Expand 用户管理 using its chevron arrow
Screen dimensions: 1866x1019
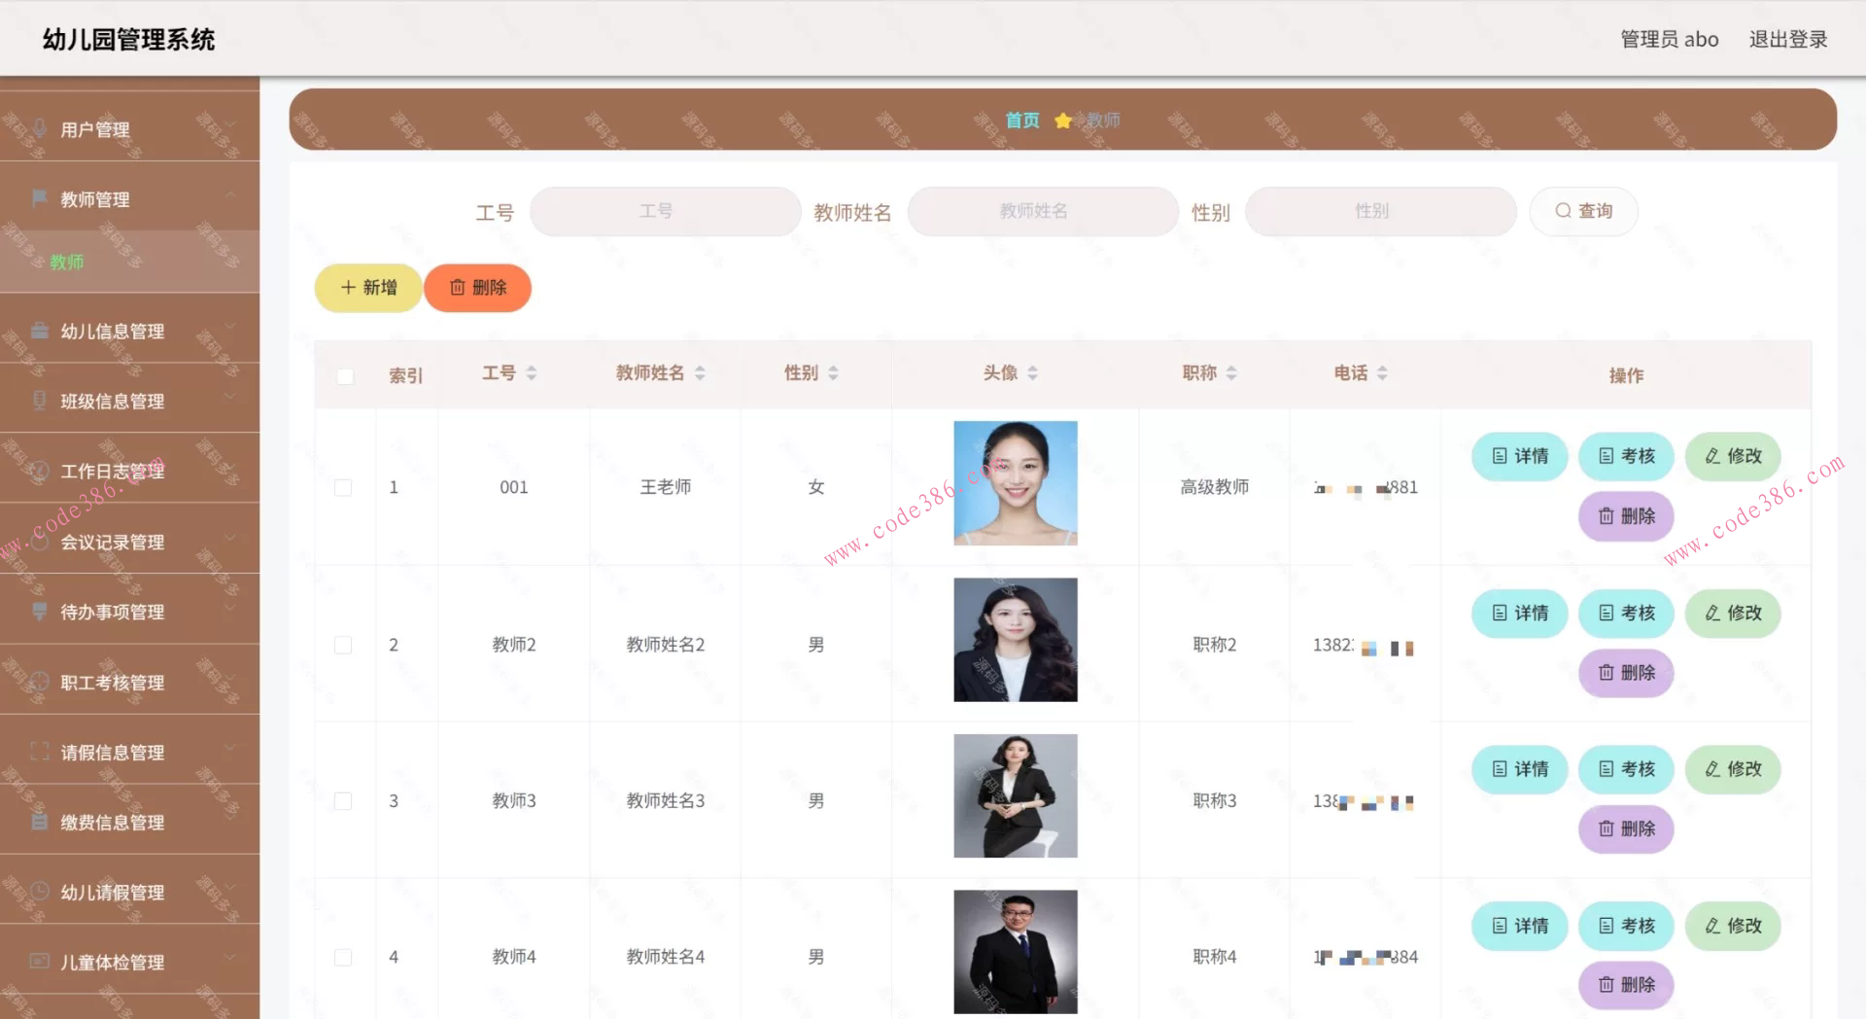(230, 124)
